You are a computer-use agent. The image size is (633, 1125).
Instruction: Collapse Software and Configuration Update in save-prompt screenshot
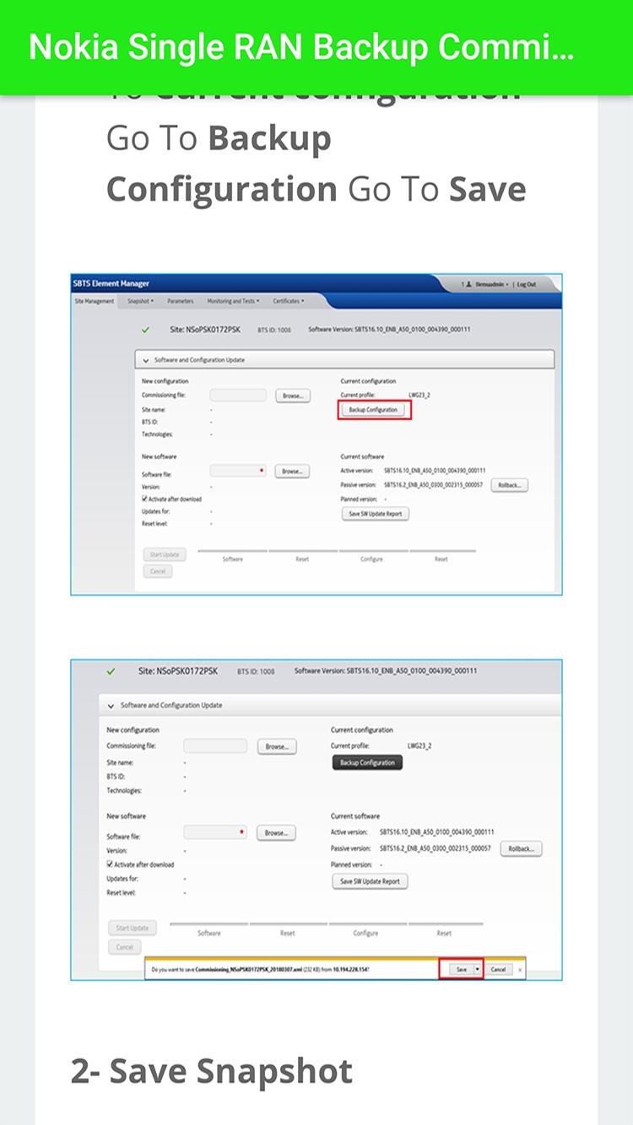point(111,705)
